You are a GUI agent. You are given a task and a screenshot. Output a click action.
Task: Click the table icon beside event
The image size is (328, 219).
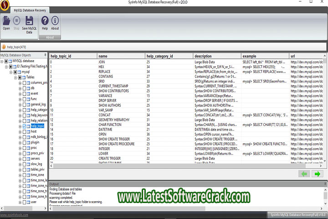[28, 94]
